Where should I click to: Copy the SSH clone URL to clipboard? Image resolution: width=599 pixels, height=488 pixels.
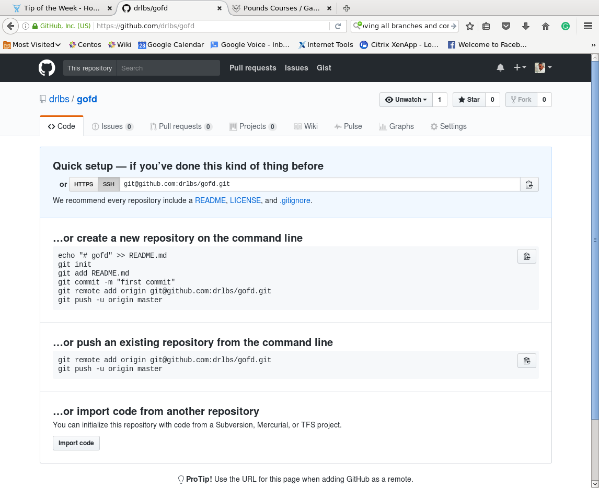tap(529, 184)
